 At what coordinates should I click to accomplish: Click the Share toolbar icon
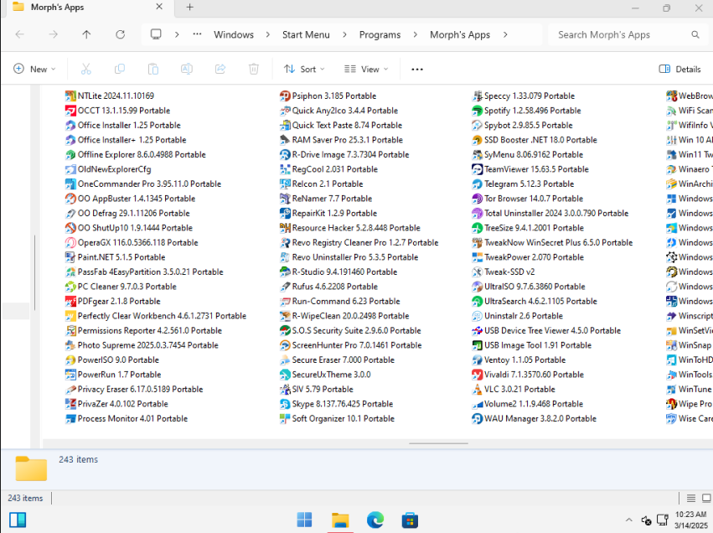220,69
